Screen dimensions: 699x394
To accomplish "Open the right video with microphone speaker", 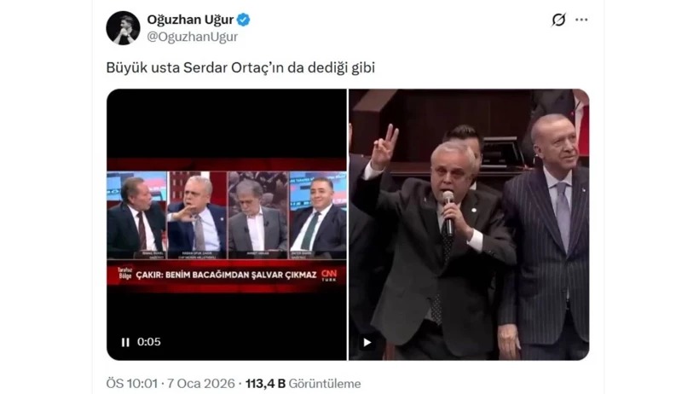I will point(469,224).
